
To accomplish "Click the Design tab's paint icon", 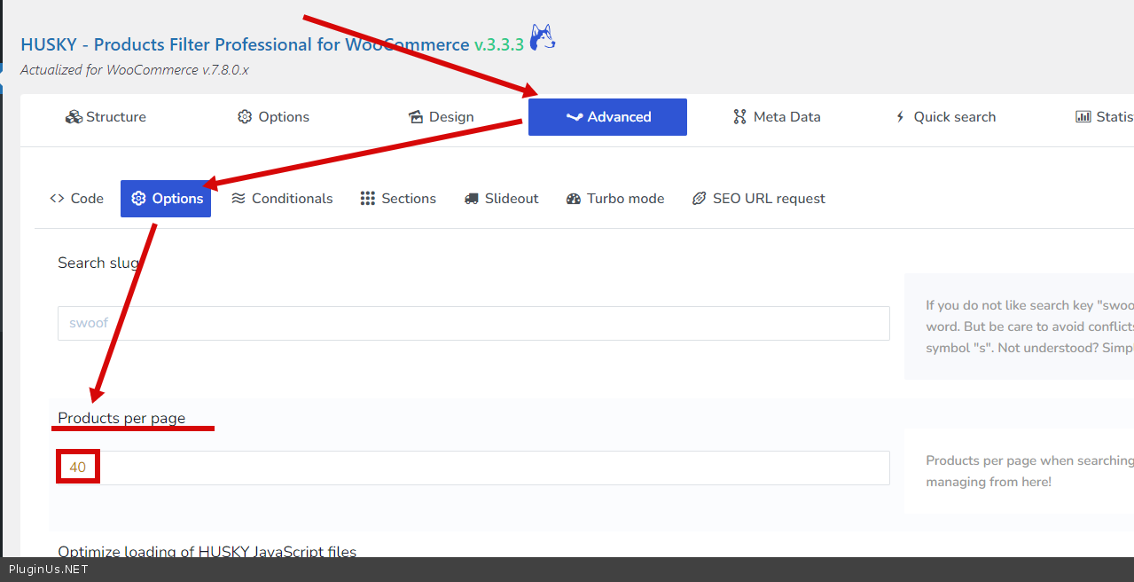I will click(x=416, y=117).
